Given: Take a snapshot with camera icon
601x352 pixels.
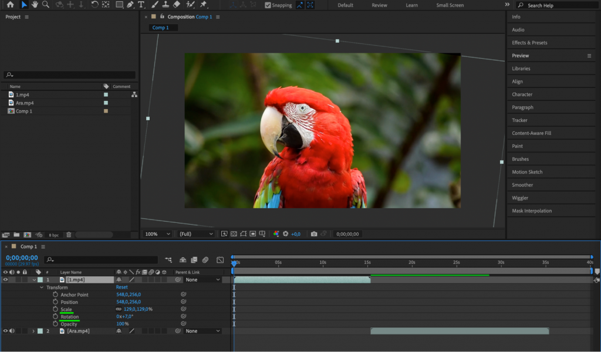Looking at the screenshot, I should tap(314, 233).
